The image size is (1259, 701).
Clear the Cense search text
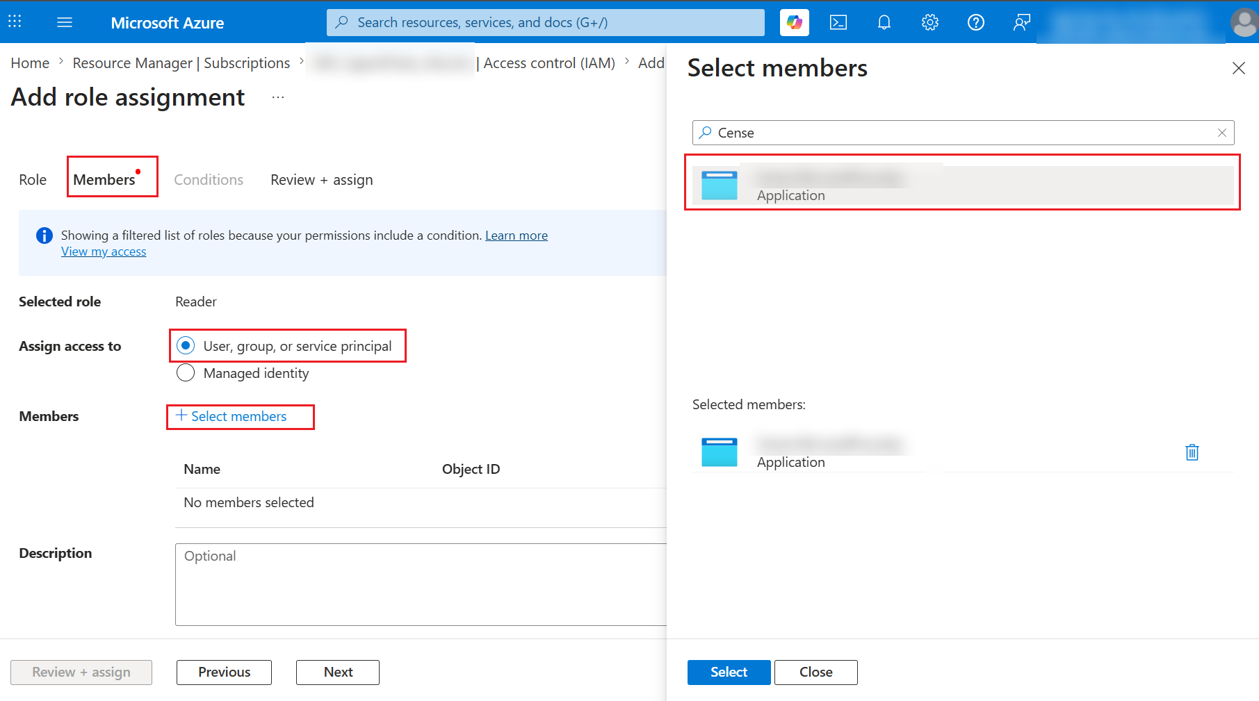tap(1222, 133)
